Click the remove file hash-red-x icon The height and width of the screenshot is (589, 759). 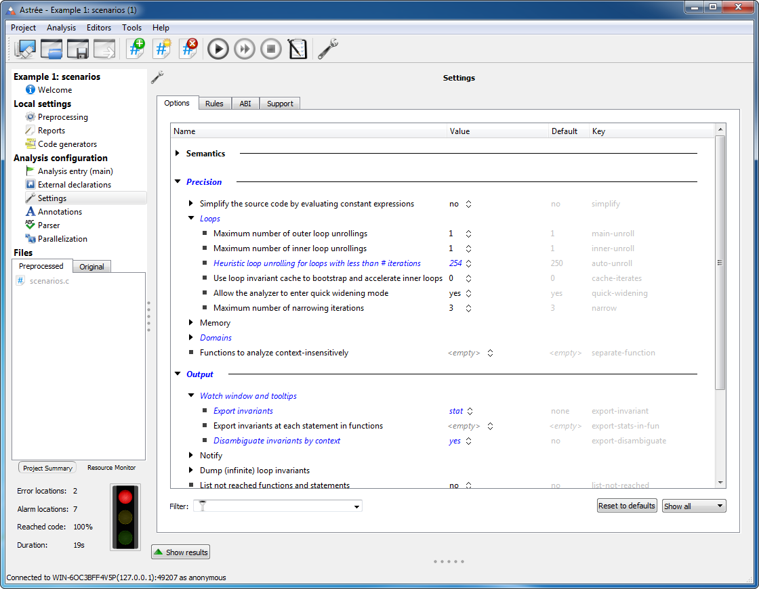pyautogui.click(x=188, y=49)
